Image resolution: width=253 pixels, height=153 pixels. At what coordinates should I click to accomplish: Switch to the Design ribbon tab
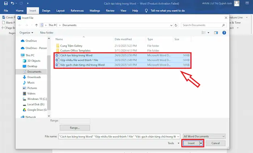tap(46, 11)
